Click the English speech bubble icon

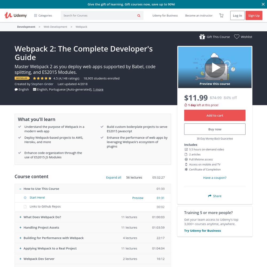click(x=16, y=89)
